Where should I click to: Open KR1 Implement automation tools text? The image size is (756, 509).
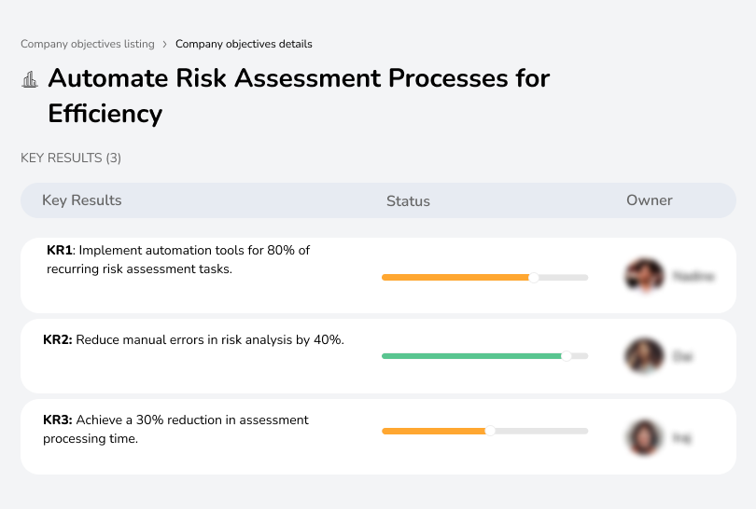pyautogui.click(x=178, y=259)
